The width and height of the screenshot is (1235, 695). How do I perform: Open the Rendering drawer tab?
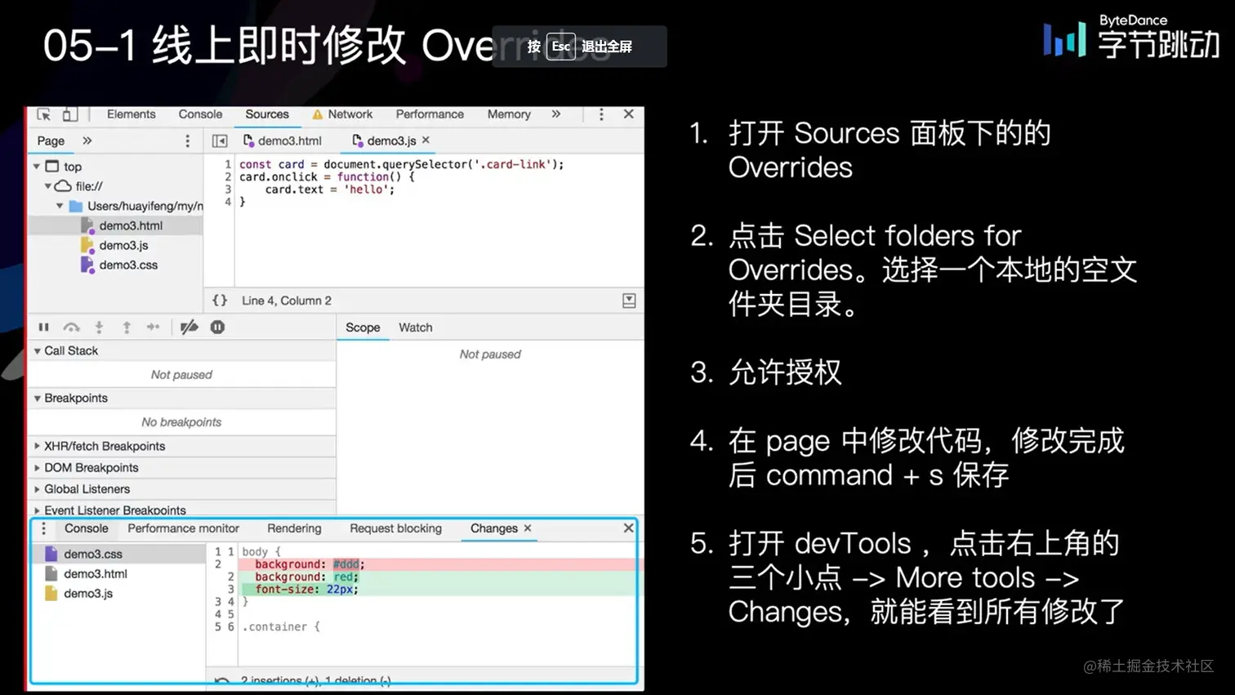294,528
